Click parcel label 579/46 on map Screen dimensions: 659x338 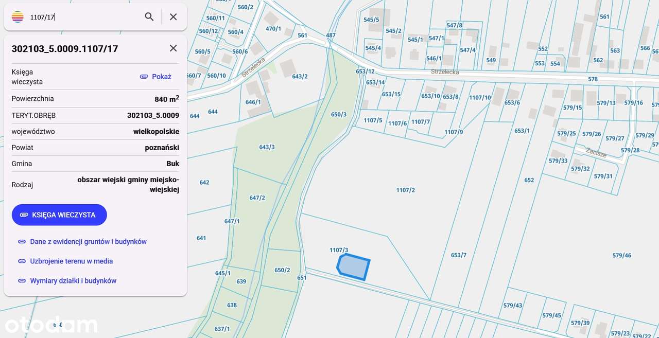[622, 256]
